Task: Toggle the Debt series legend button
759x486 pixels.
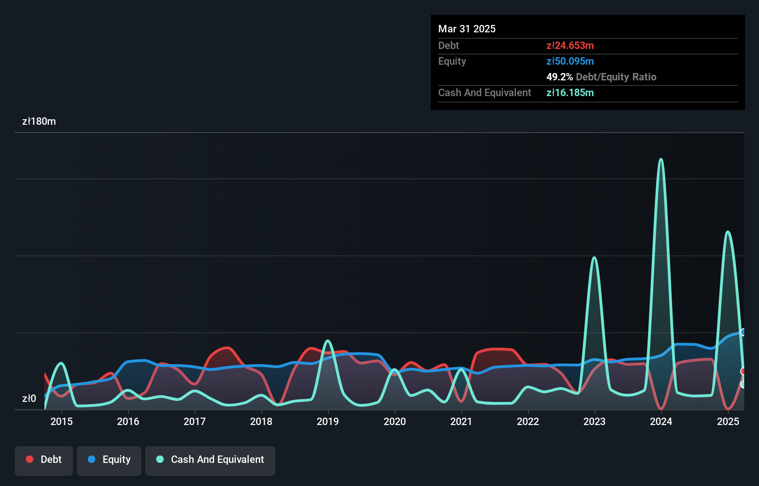Action: pyautogui.click(x=43, y=461)
